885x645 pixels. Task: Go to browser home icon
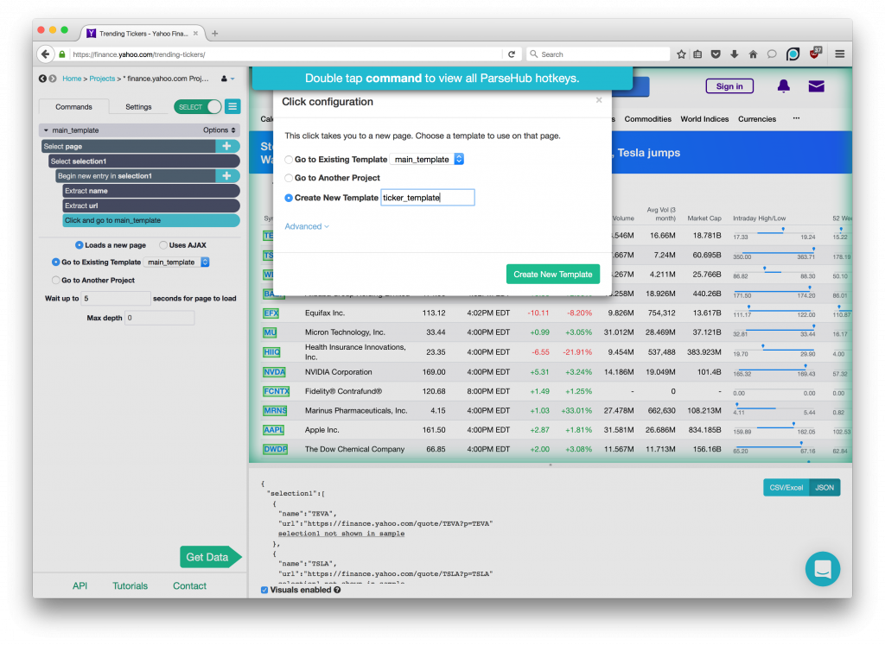click(x=753, y=54)
